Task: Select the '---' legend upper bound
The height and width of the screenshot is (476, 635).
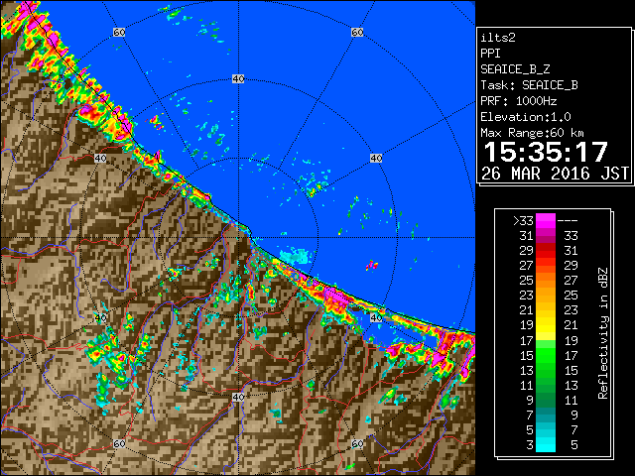Action: point(568,221)
